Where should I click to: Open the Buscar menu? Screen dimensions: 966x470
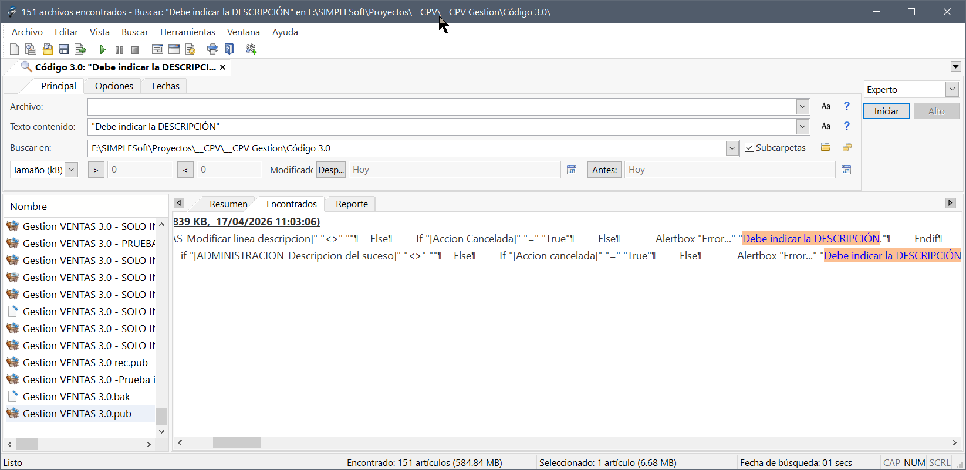135,32
